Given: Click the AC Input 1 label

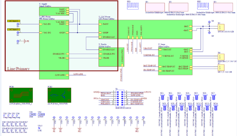Looking at the screenshot, I should [x=14, y=21].
